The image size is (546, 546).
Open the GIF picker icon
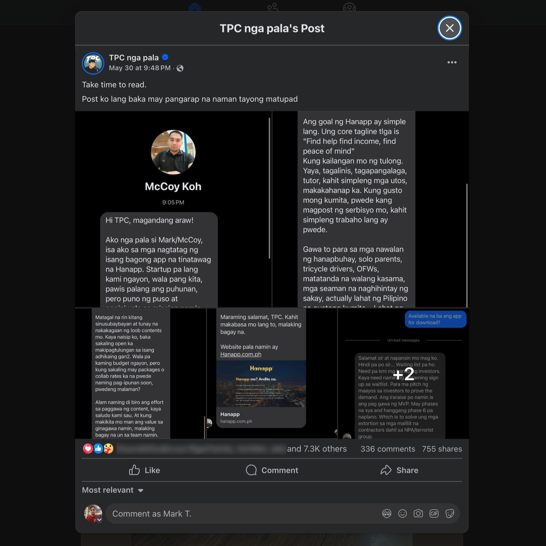(434, 514)
